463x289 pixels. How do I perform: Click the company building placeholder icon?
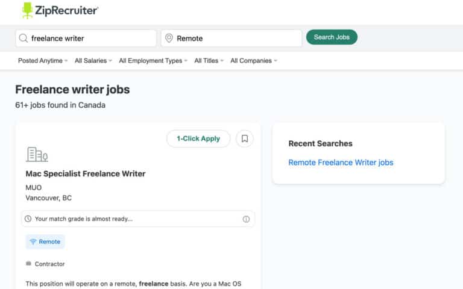pyautogui.click(x=37, y=155)
